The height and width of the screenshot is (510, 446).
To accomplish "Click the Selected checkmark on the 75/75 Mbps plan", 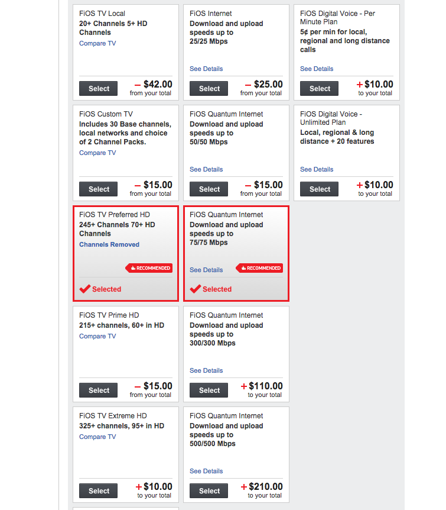I will click(x=196, y=289).
